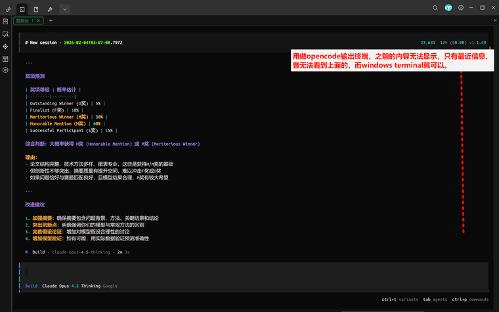Viewport: 499px width, 312px height.
Task: Click the Successful Participant 15% row
Action: (72, 131)
